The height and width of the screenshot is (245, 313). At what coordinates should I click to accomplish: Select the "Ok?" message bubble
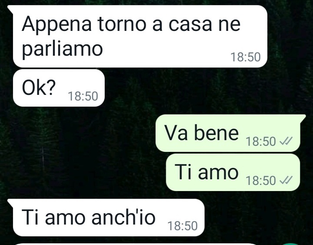59,88
